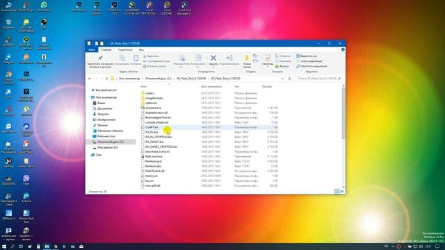Viewport: 445px width, 250px height.
Task: Open the Delete (Удалить) dropdown arrow
Action: pos(213,67)
